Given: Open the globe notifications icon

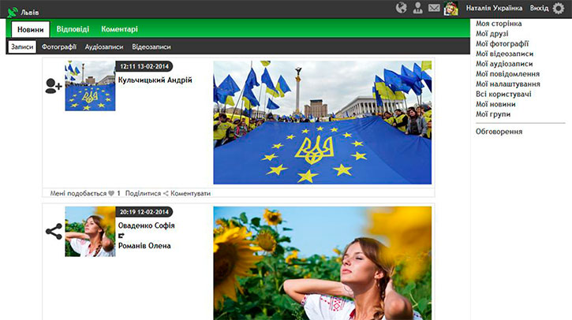Looking at the screenshot, I should point(402,8).
